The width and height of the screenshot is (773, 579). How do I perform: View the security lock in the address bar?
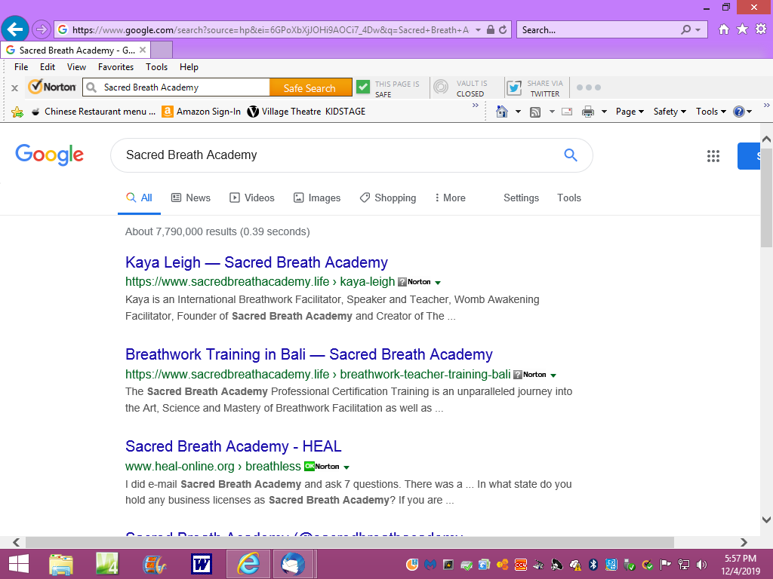click(491, 30)
